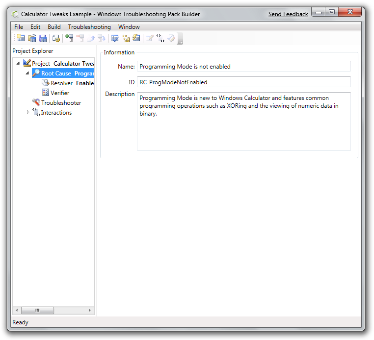
Task: Open the Troubleshooting menu
Action: 89,27
